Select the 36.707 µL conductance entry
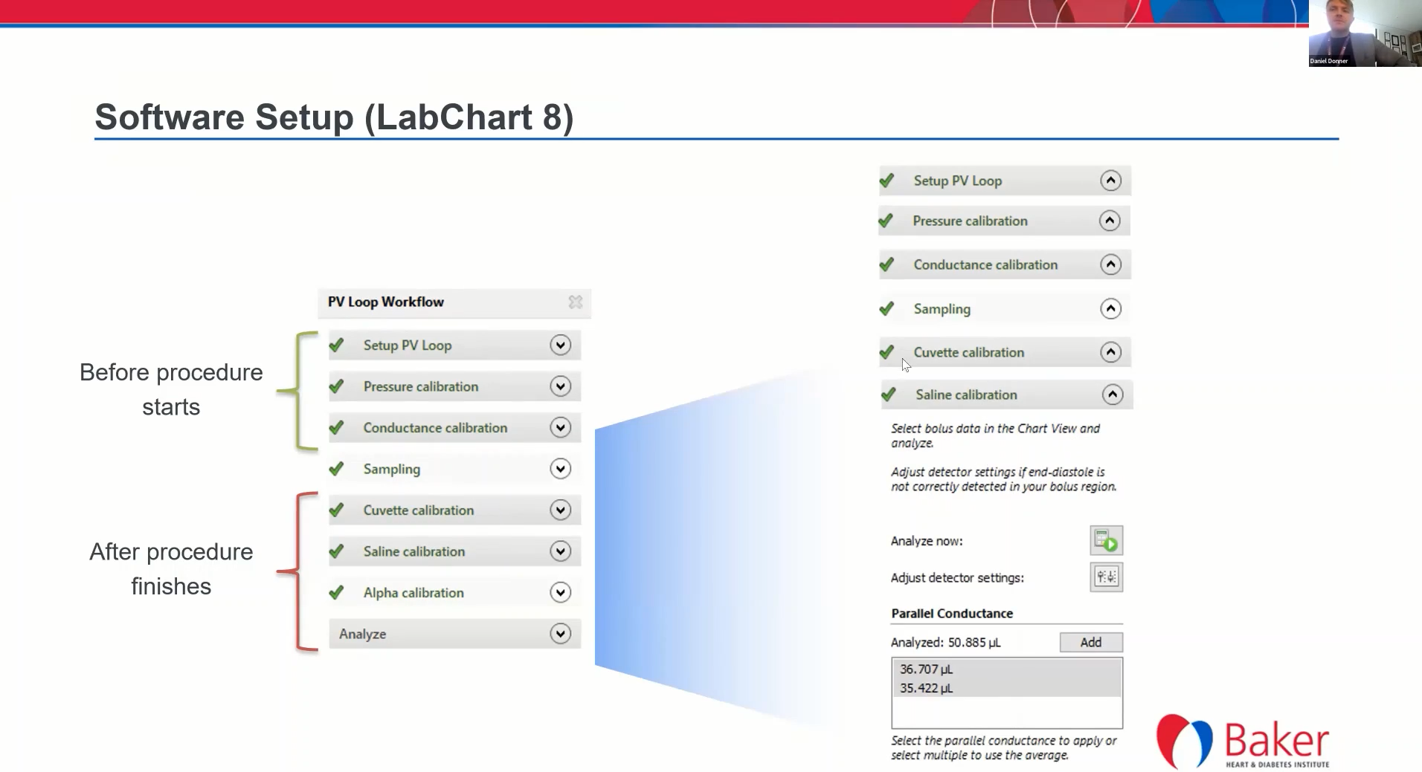 (x=926, y=669)
